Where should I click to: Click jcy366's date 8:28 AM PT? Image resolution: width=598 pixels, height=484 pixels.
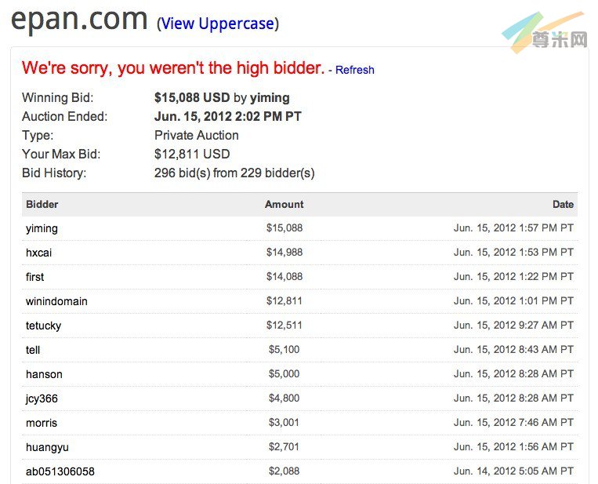(x=513, y=398)
